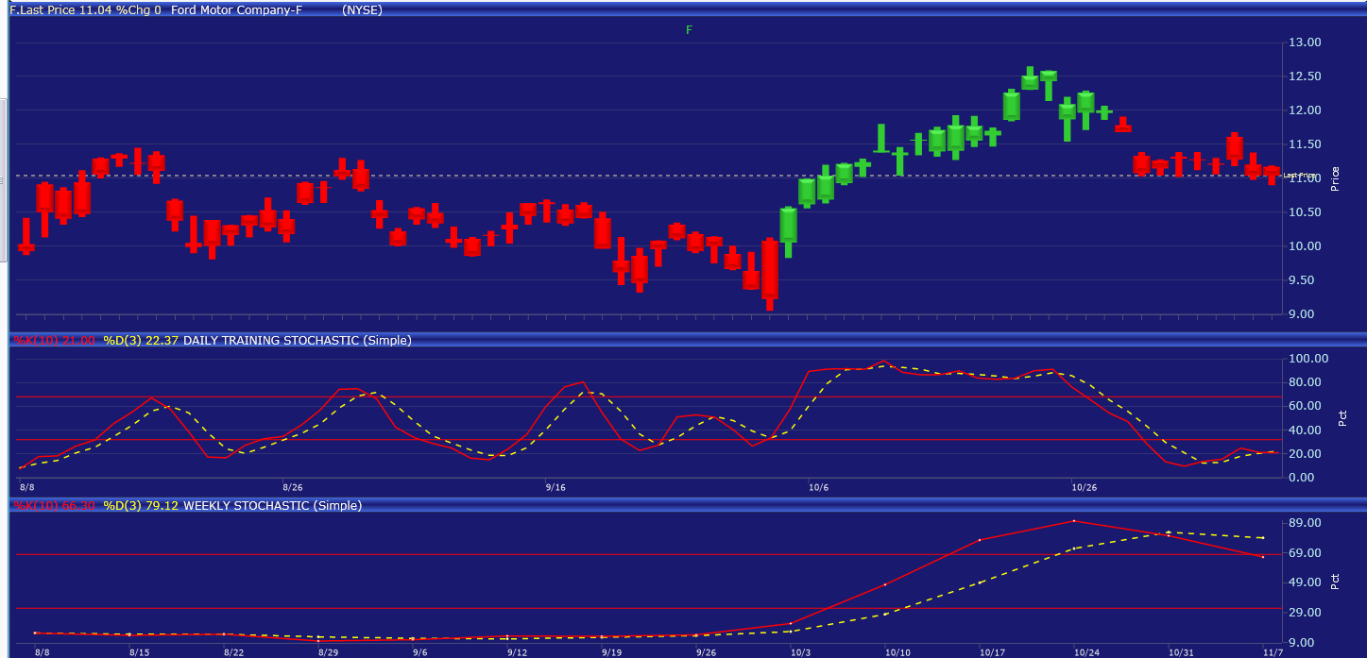Screen dimensions: 1367x658
Task: Click the green 'F' symbol above price chart
Action: 689,30
